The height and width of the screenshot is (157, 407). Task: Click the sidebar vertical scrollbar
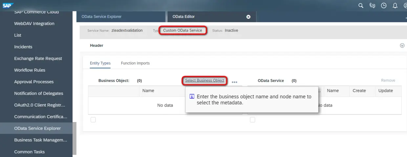75,138
